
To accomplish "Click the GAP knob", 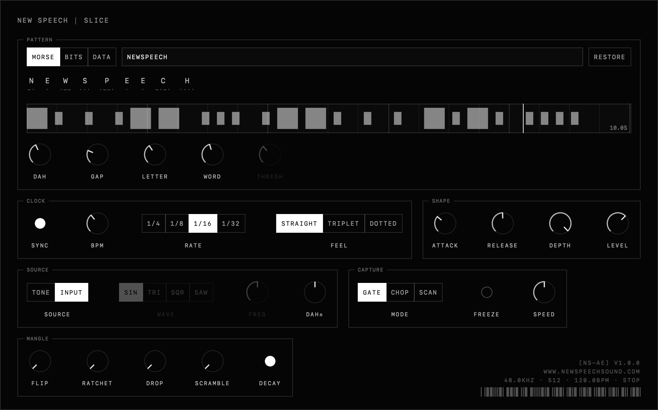I will pyautogui.click(x=98, y=155).
